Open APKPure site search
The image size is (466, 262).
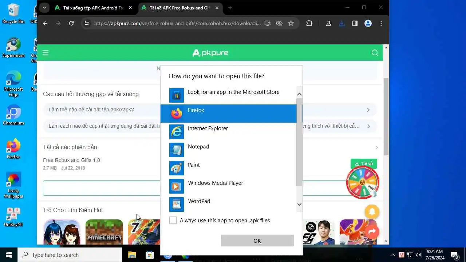point(375,53)
